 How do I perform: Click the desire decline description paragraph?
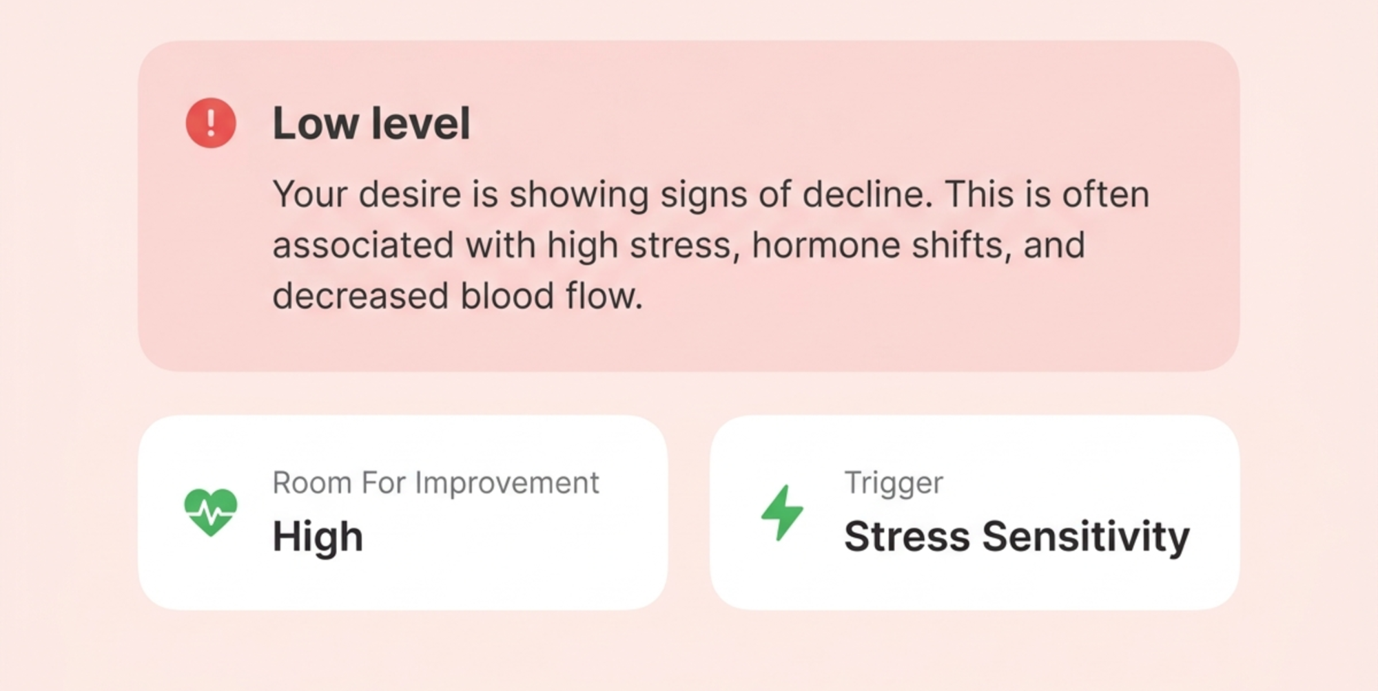(x=711, y=245)
